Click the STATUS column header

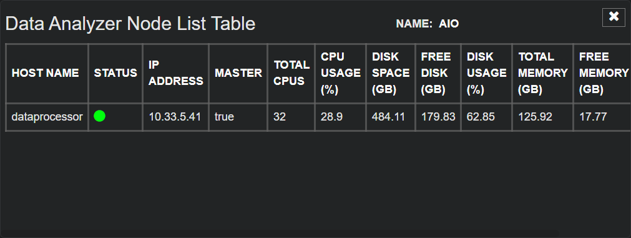pos(115,73)
